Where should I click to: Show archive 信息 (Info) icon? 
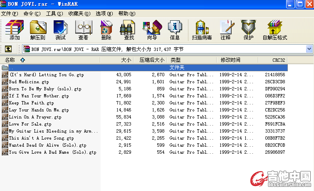click(x=175, y=30)
